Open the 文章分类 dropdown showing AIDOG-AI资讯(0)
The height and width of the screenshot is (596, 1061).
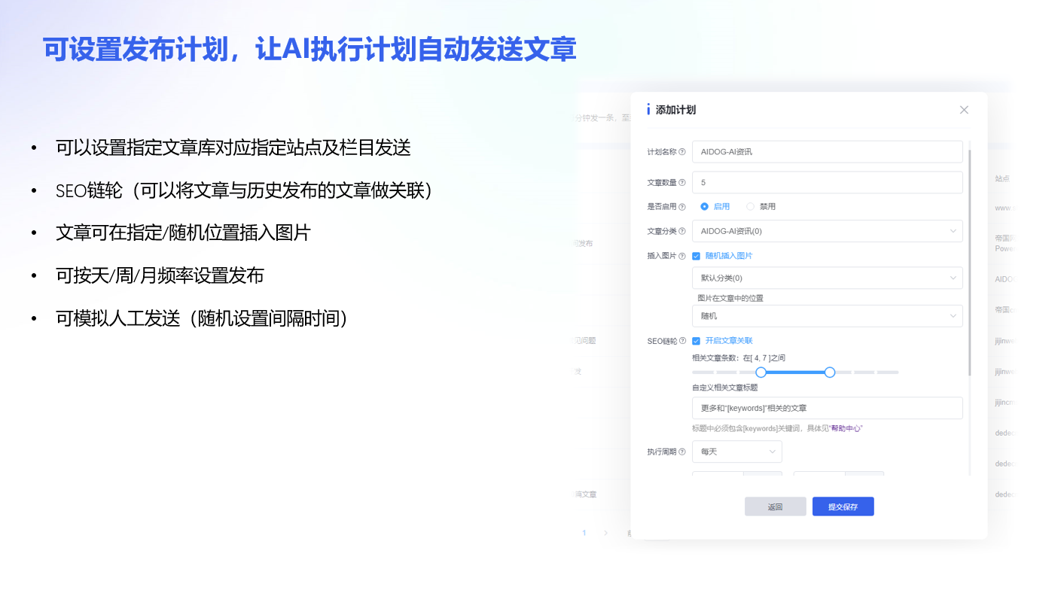pos(827,232)
